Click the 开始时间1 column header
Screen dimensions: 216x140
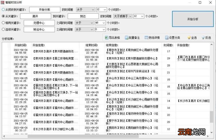click(x=21, y=45)
